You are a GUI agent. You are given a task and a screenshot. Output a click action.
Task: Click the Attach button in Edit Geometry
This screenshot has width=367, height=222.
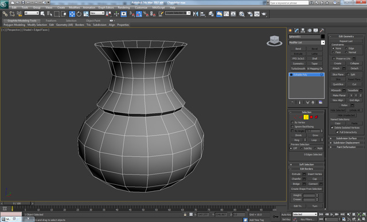336,69
